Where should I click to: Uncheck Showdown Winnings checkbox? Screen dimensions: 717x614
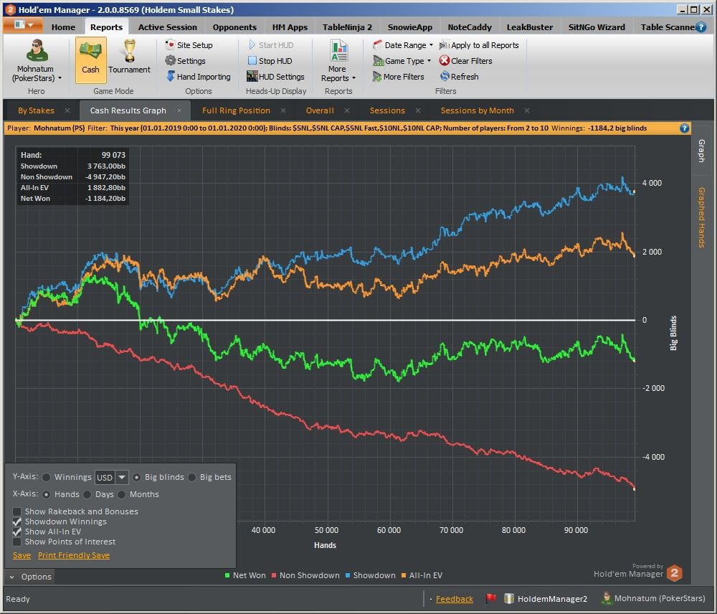coord(17,521)
